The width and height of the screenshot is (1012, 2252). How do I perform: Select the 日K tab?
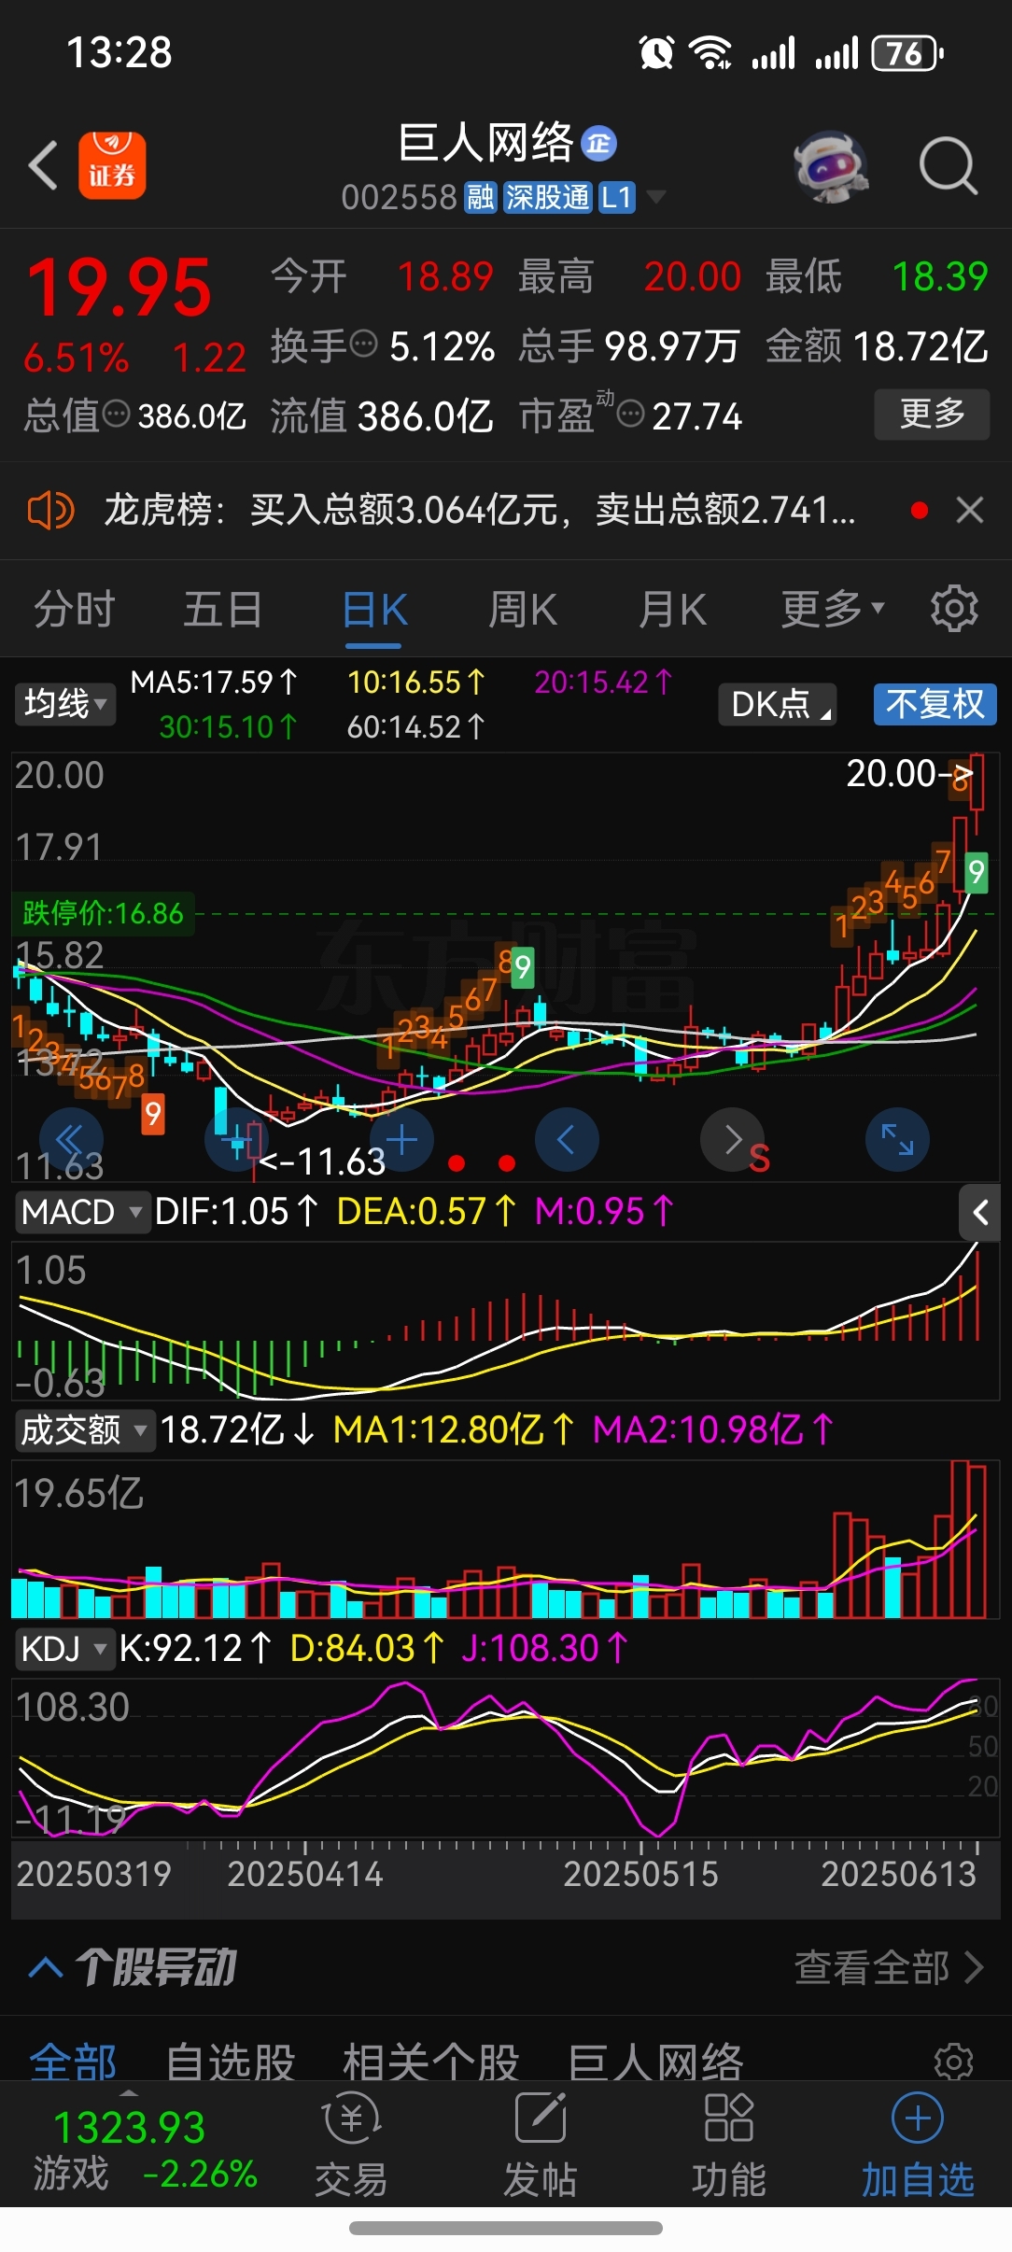coord(374,612)
